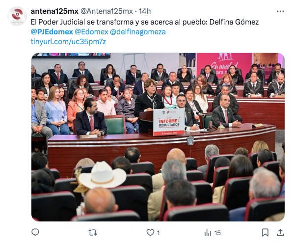This screenshot has height=243, width=292.
Task: Open the @delfinagomeza mention
Action: click(x=138, y=32)
